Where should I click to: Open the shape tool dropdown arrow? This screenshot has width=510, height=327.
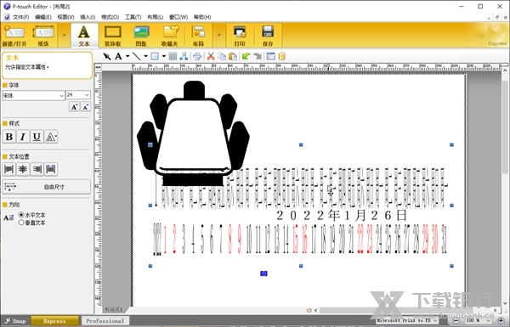[164, 56]
